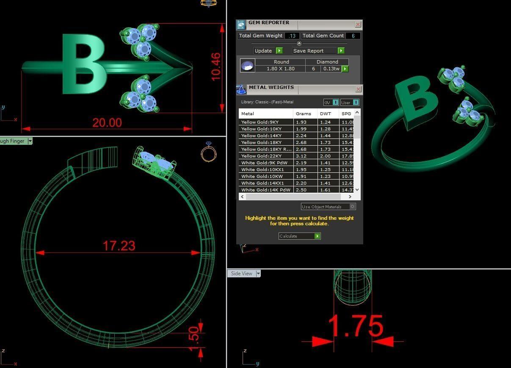Screen dimensions: 511x368
Task: Click the Update button label
Action: click(263, 51)
